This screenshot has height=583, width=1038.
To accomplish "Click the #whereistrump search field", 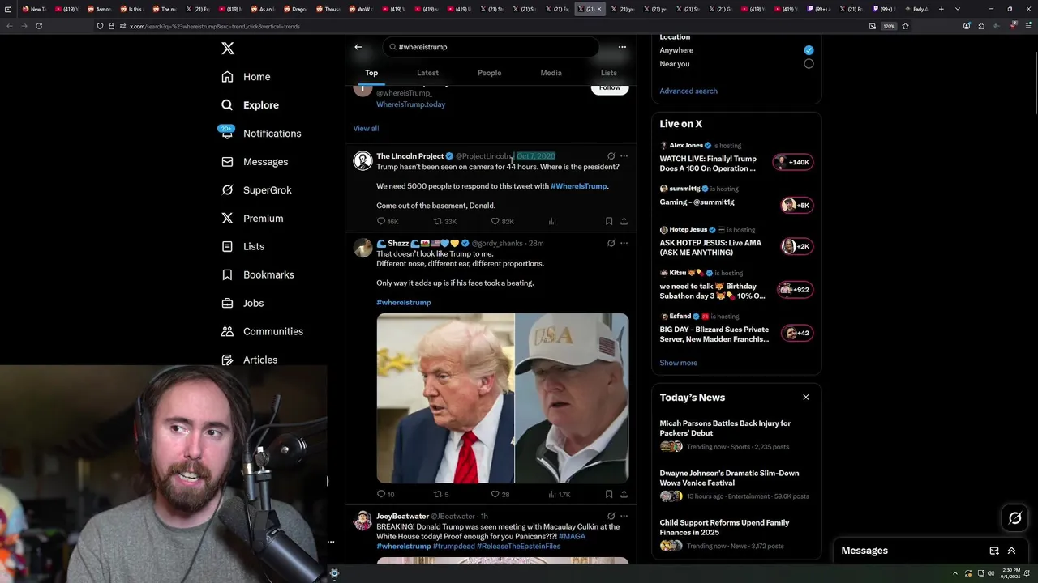I will tap(491, 47).
